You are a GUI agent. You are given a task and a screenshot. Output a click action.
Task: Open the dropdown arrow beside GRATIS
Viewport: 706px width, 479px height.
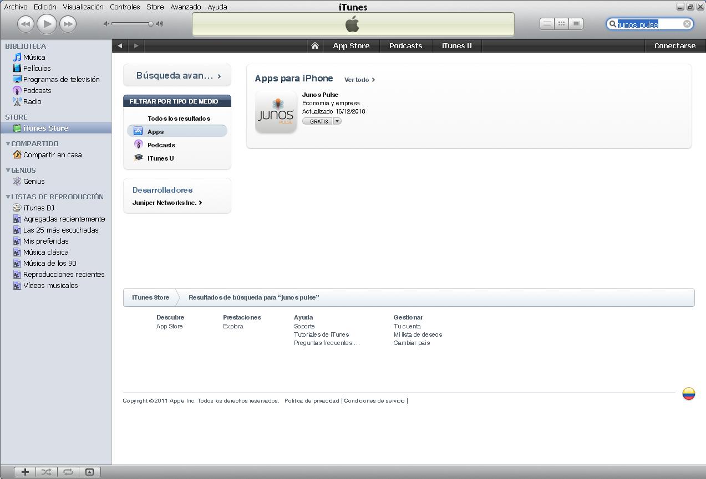337,121
